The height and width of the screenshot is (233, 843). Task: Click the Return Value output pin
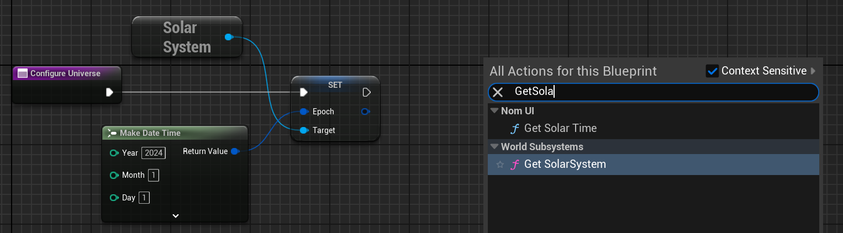[x=235, y=151]
